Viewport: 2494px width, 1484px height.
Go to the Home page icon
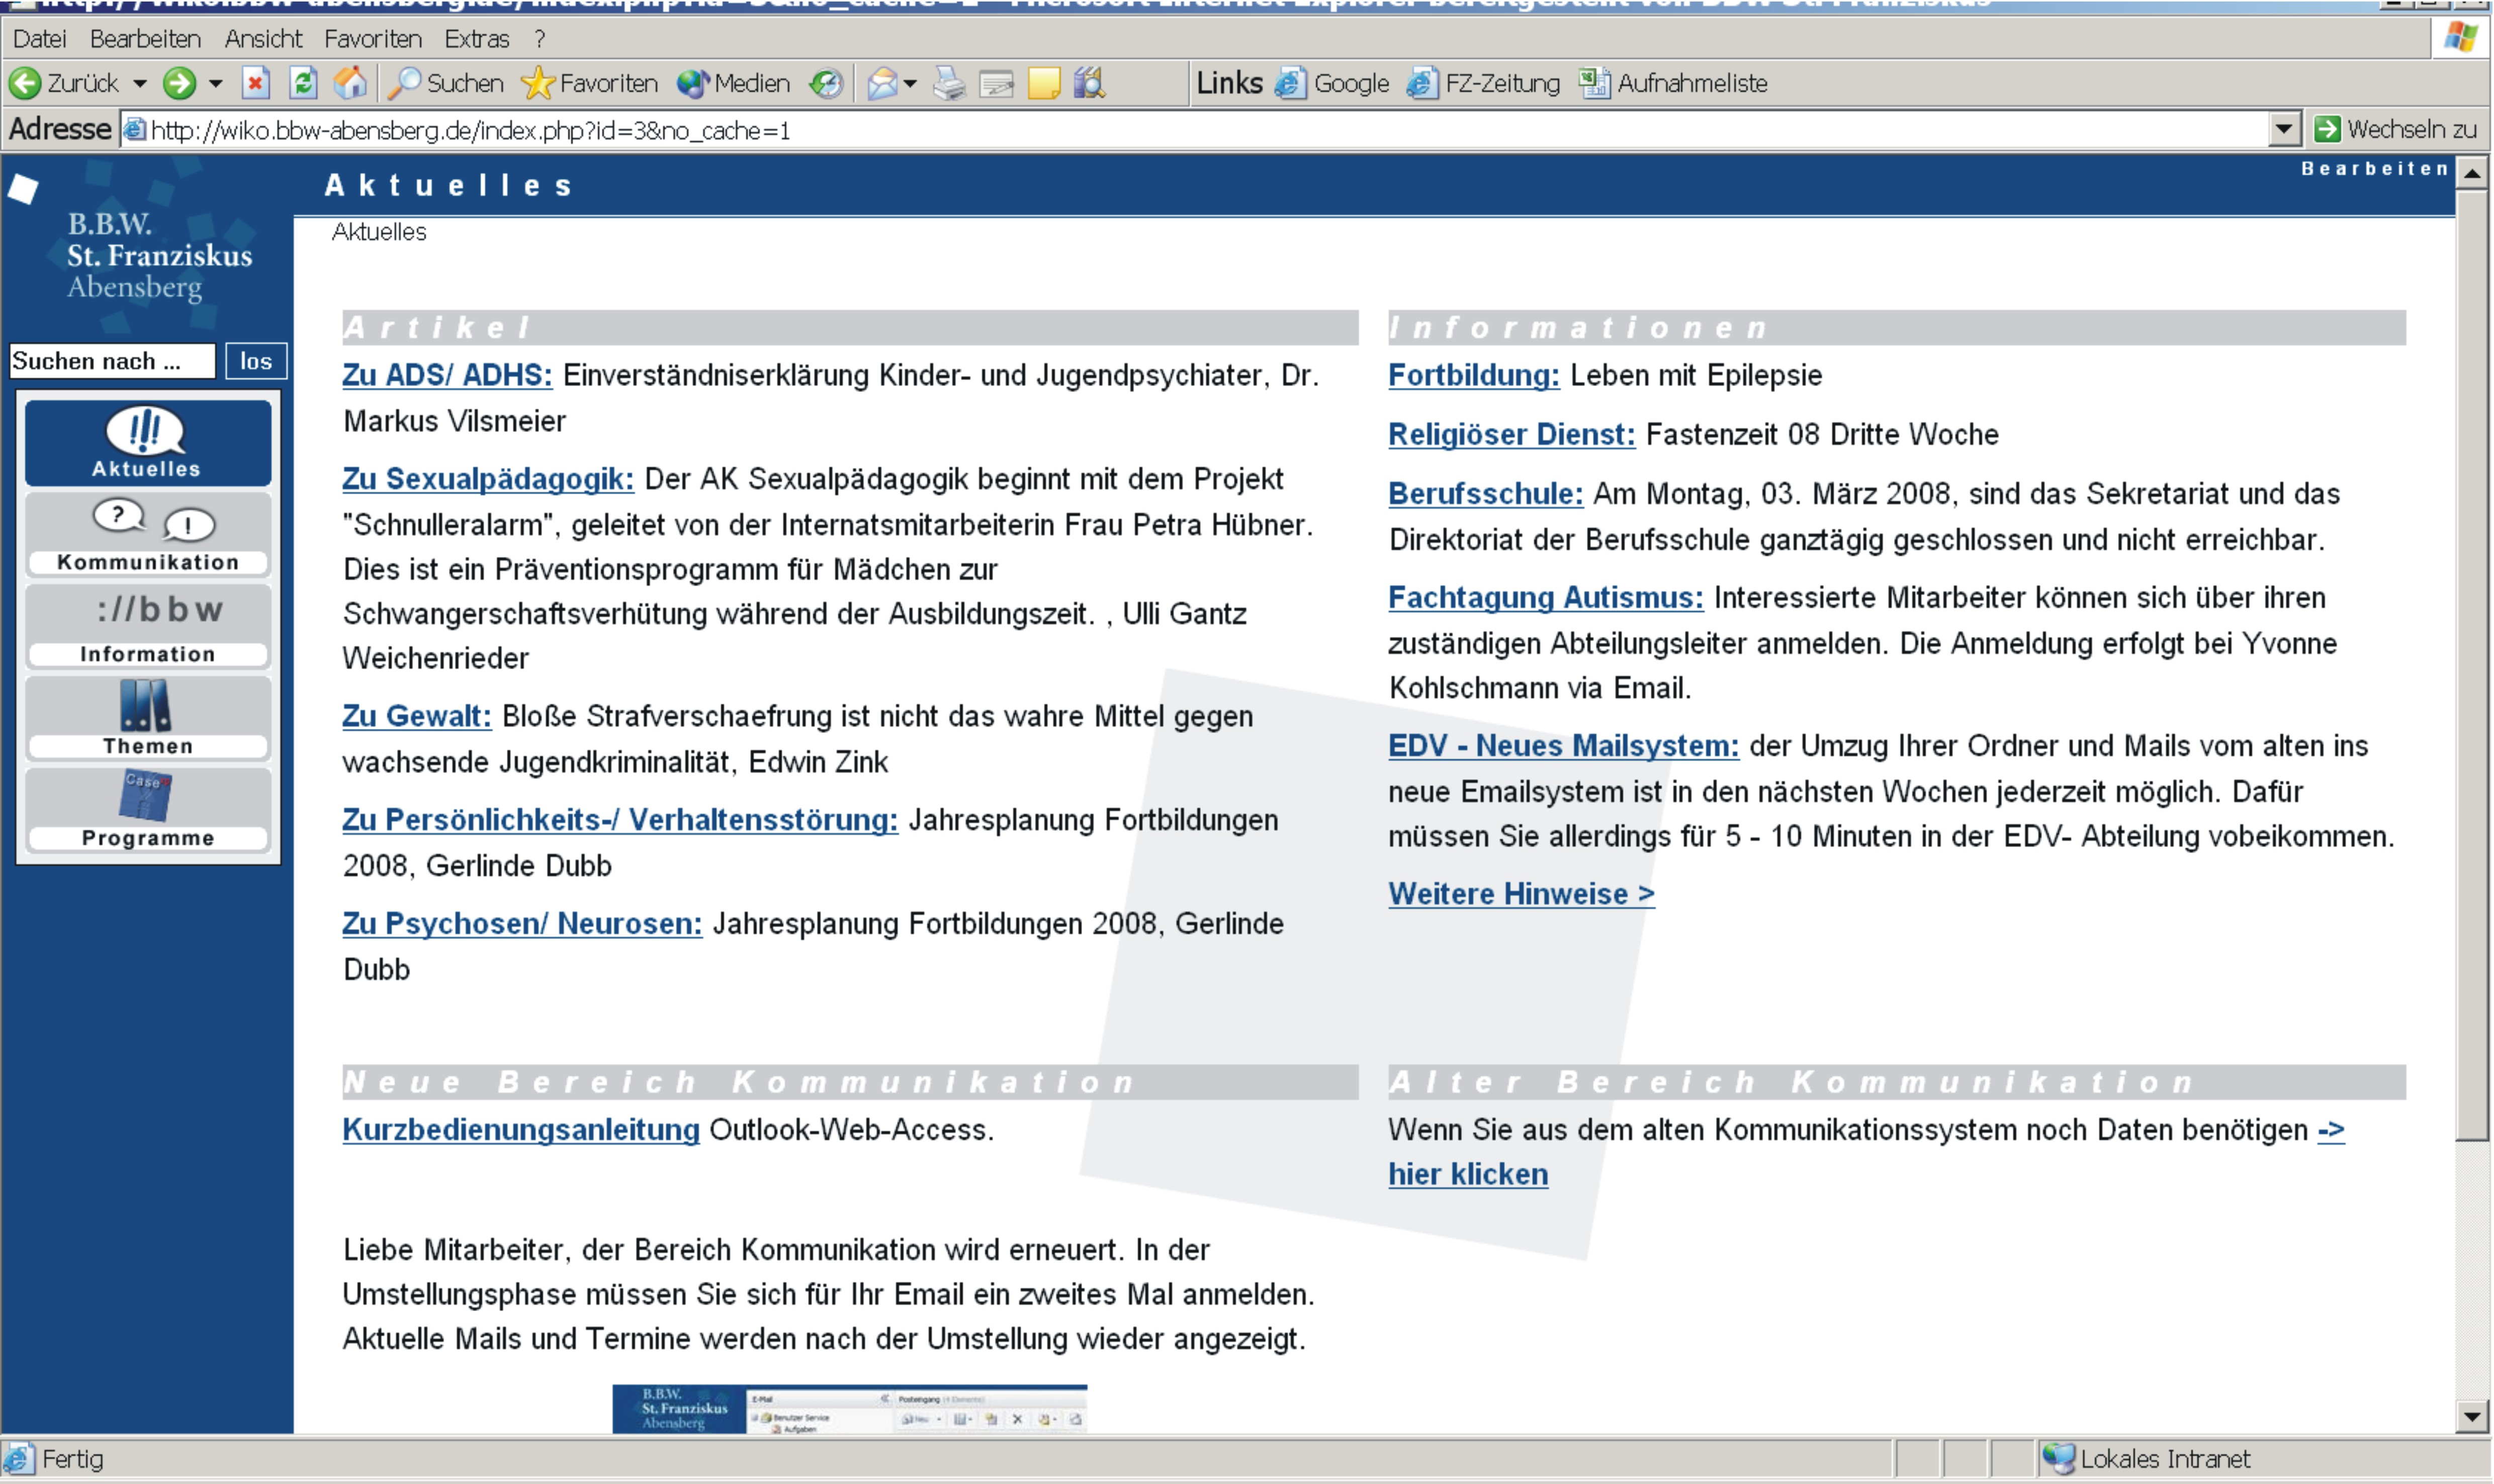click(350, 83)
